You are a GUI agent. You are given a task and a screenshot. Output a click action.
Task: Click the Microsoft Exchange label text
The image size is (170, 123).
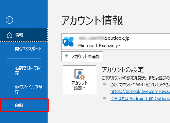[99, 46]
